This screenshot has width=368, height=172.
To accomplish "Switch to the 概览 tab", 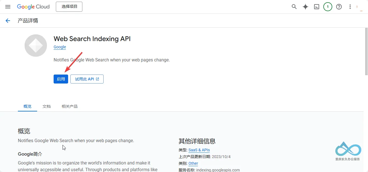I will (x=27, y=106).
